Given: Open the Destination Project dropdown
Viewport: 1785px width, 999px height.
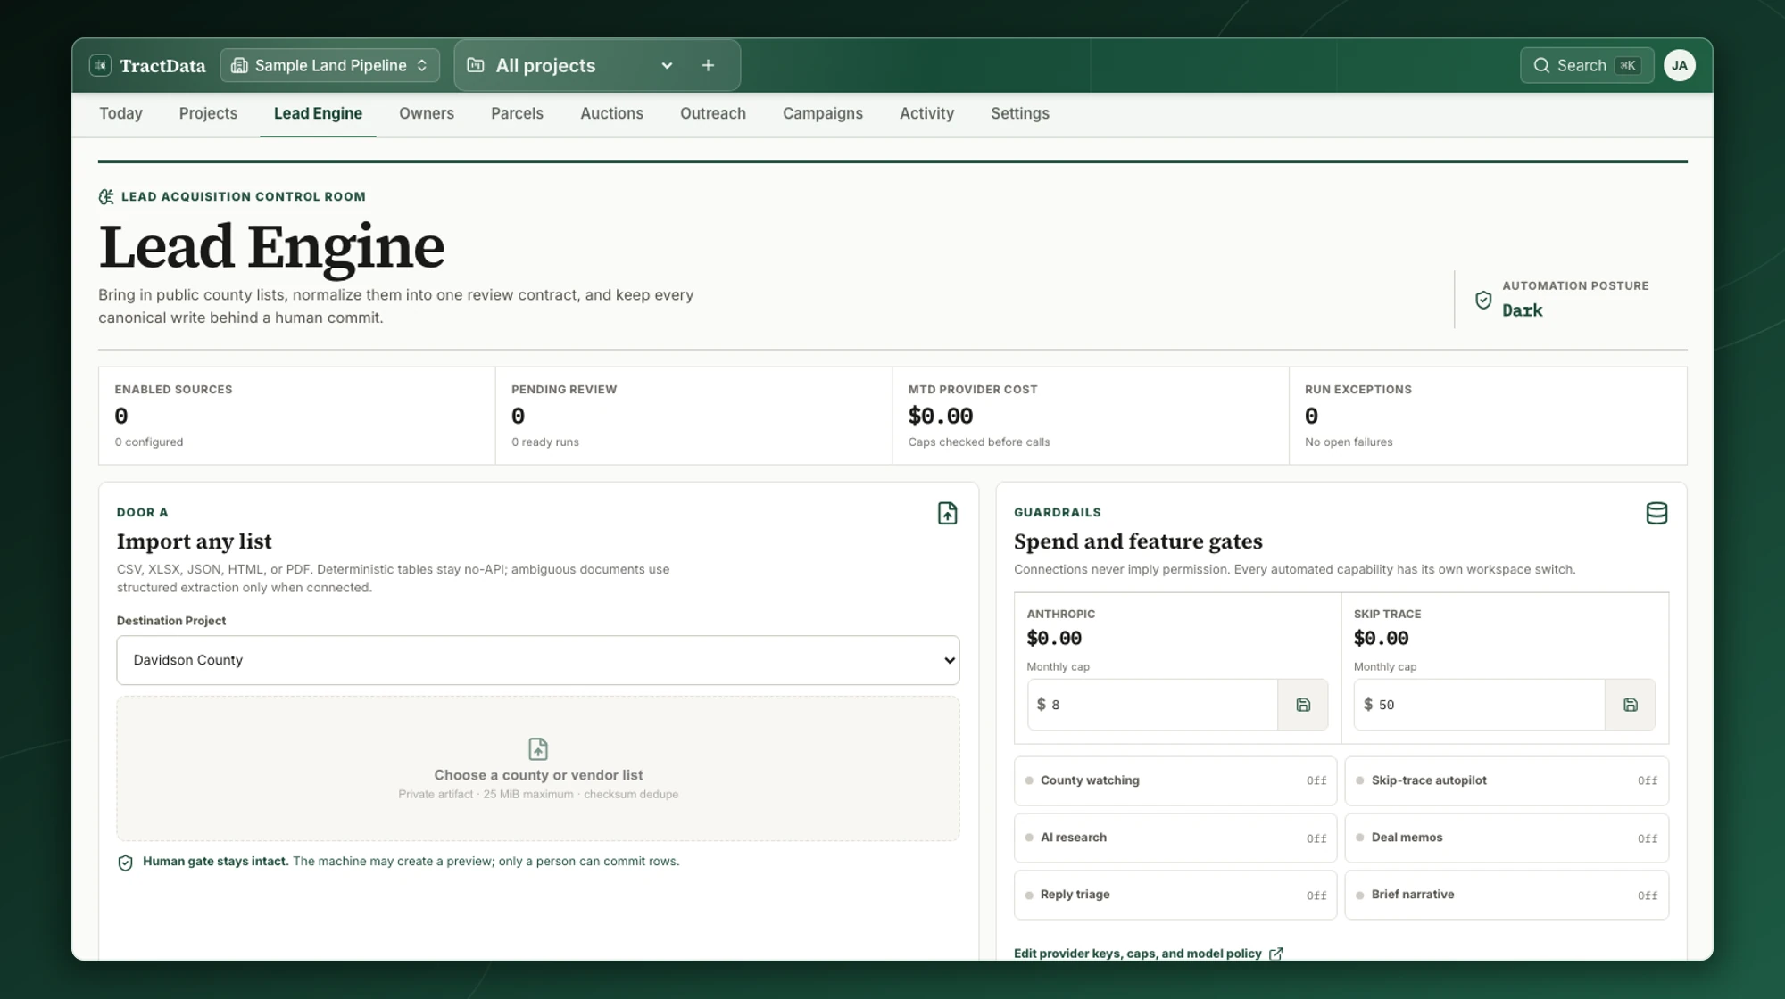Looking at the screenshot, I should coord(538,660).
